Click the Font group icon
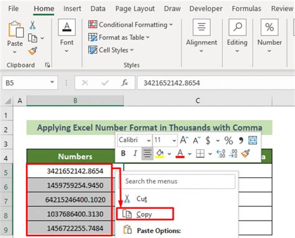This screenshot has width=295, height=238. [67, 27]
